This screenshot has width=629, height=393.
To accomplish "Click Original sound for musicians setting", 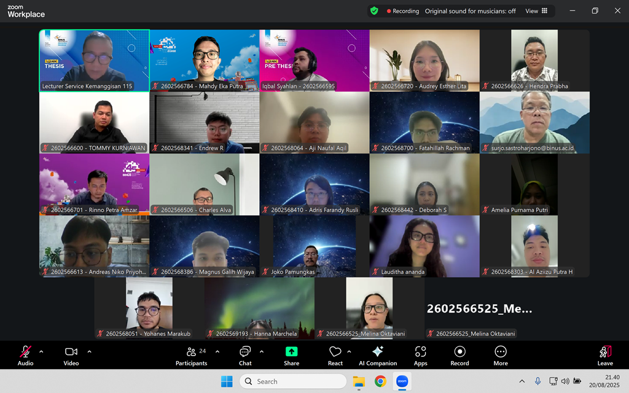I will click(x=470, y=11).
